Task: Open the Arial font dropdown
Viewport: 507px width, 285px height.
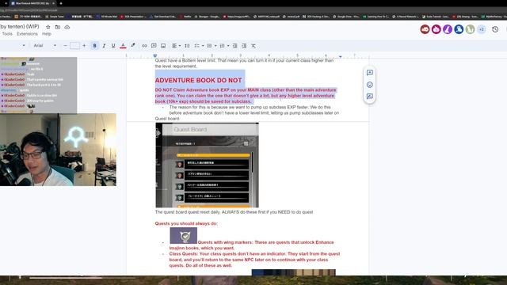Action: [45, 46]
